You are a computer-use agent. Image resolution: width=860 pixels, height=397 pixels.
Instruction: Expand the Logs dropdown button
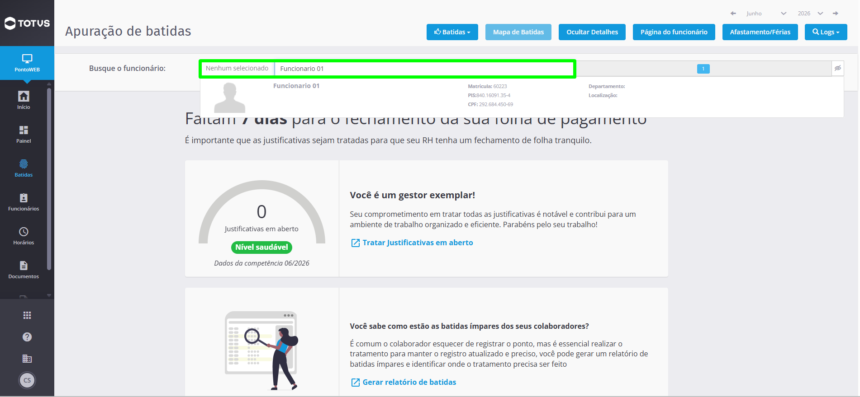click(x=826, y=32)
